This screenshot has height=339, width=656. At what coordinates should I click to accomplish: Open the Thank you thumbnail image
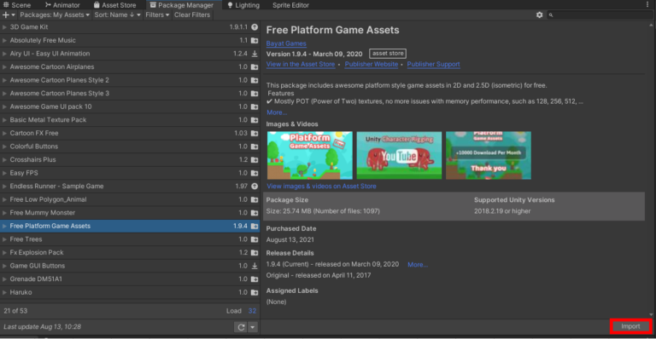click(x=489, y=156)
